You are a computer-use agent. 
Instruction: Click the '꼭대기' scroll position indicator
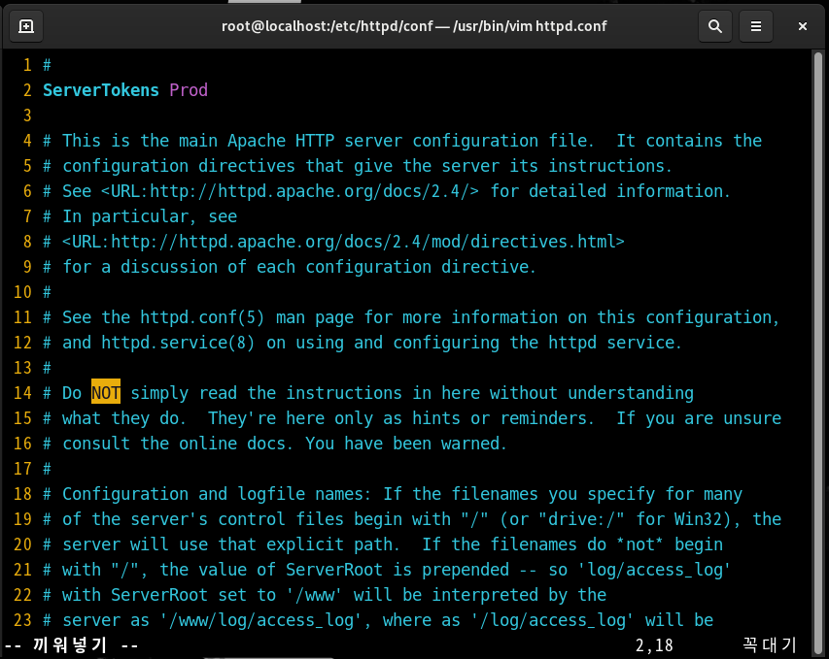[x=770, y=644]
